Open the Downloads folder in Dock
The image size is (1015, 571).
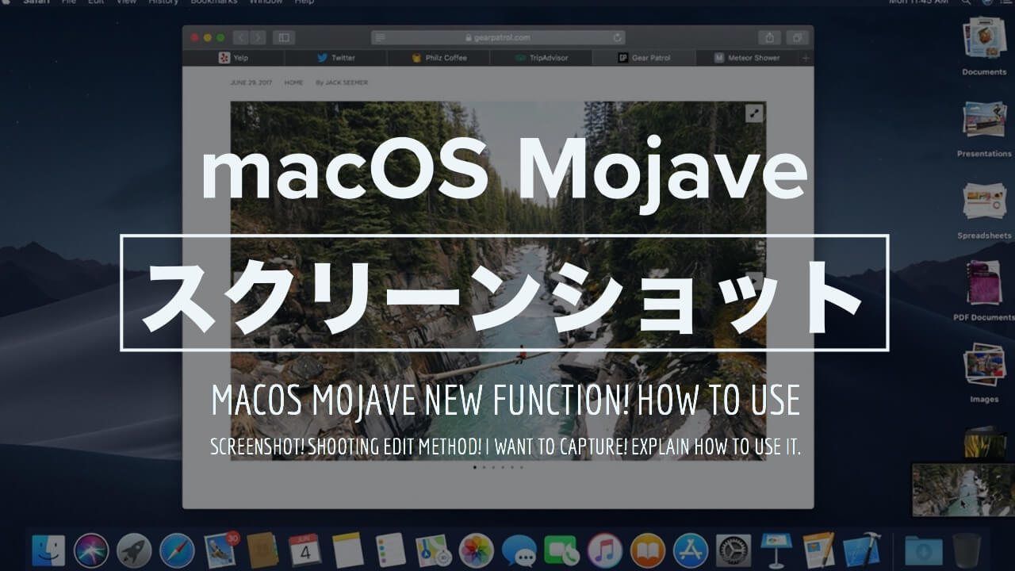click(x=924, y=550)
